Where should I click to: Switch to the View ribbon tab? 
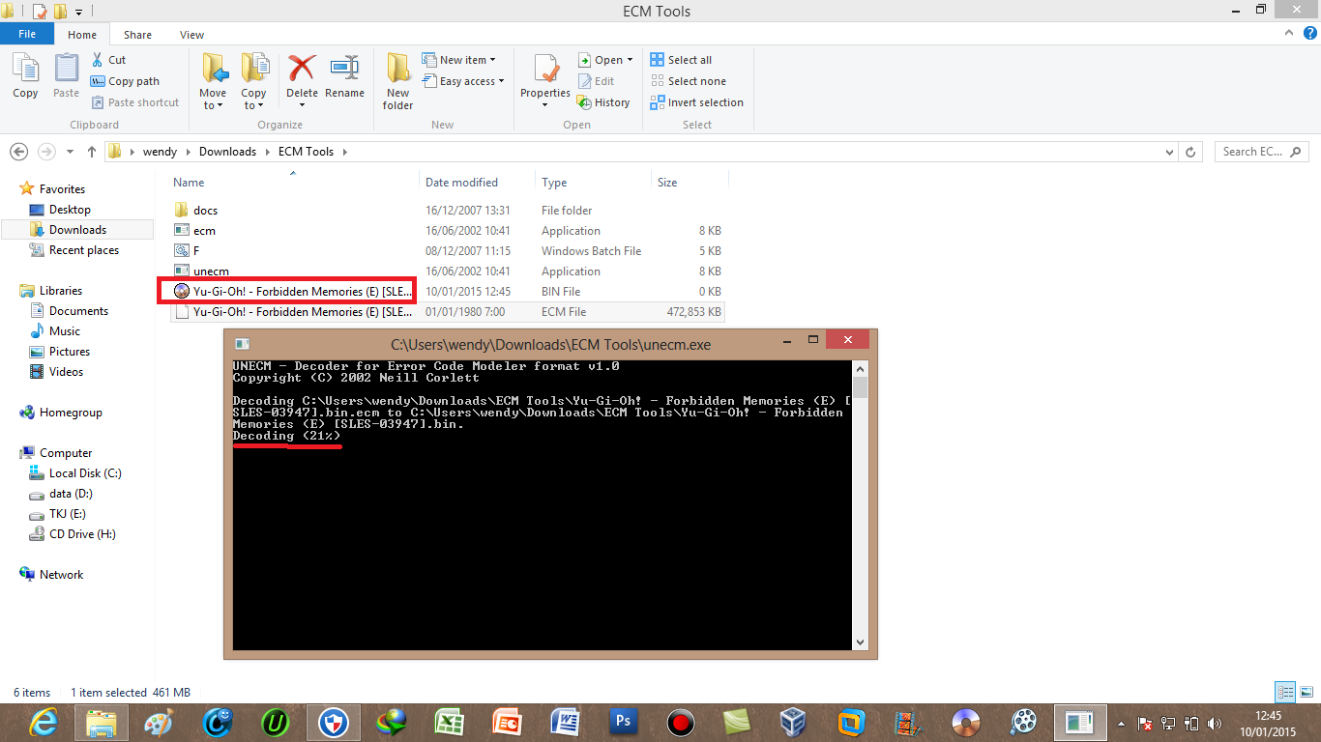click(191, 35)
